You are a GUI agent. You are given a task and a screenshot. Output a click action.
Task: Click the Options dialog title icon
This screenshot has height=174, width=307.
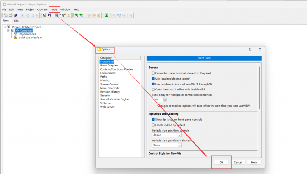(99, 49)
